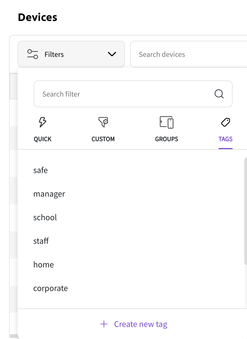The image size is (247, 339).
Task: Click the Tags label icon
Action: point(225,122)
